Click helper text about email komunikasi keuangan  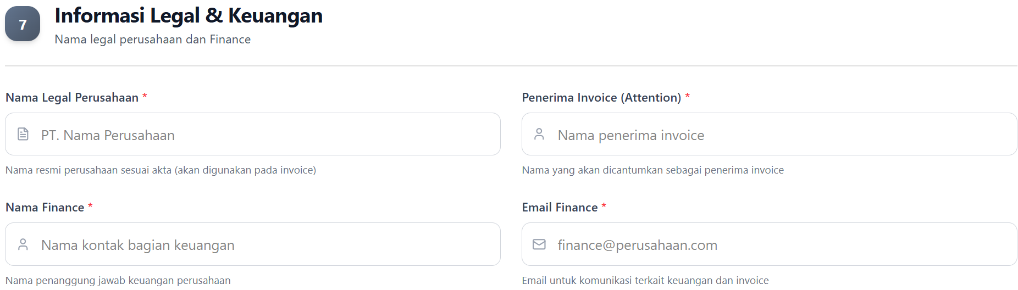[x=645, y=281]
